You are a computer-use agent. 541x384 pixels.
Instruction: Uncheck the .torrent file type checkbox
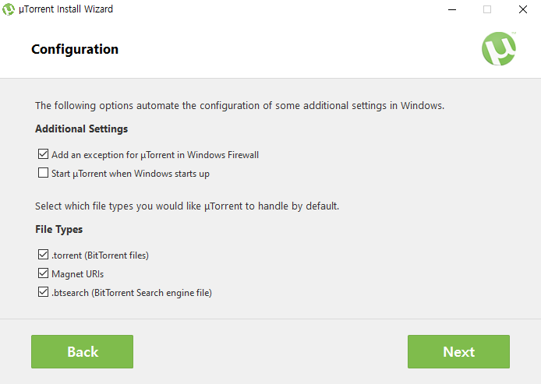click(x=43, y=255)
